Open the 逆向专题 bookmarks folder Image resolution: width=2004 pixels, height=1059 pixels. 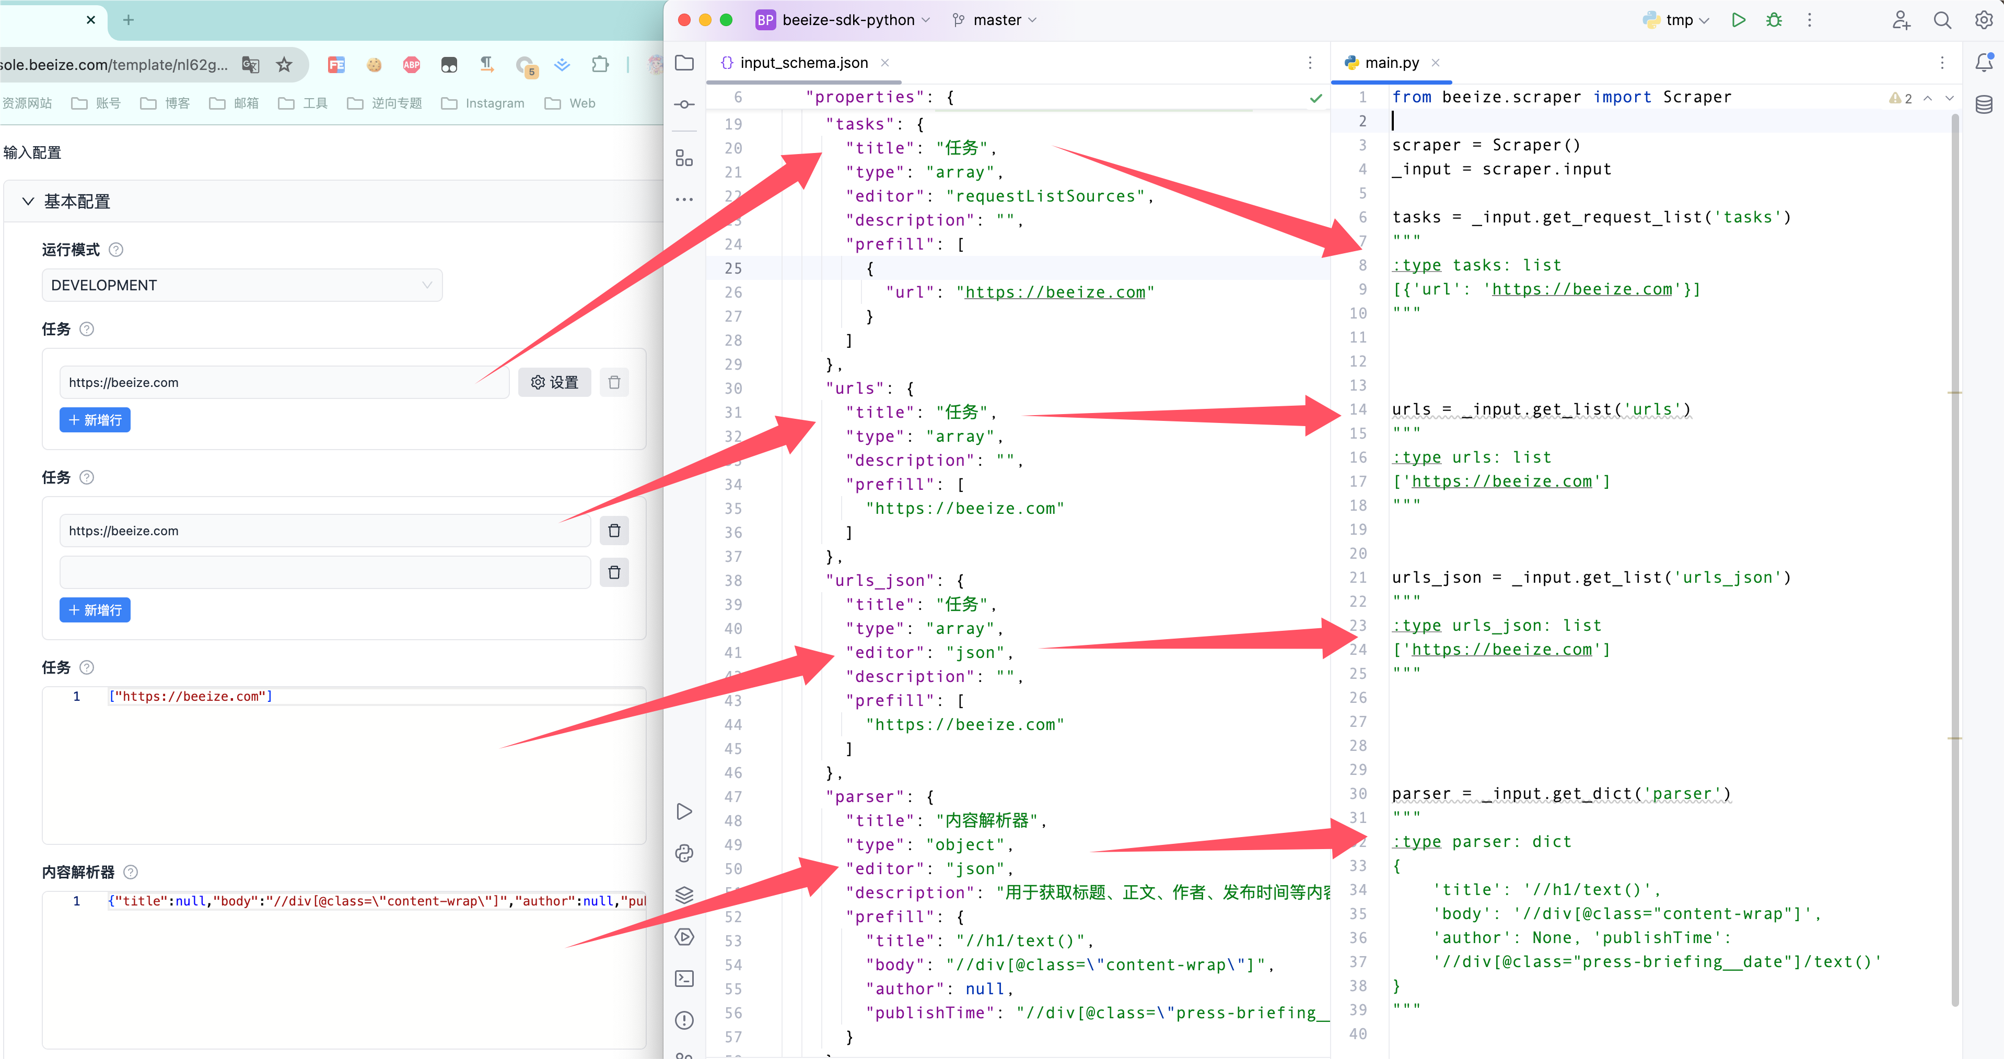tap(385, 103)
